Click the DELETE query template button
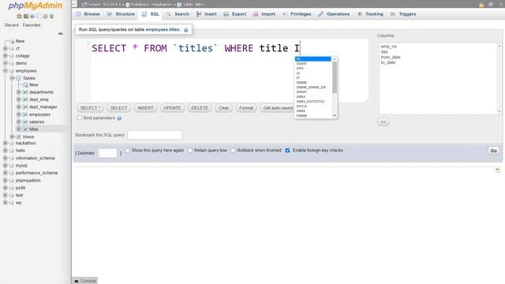The width and height of the screenshot is (505, 284). 200,108
